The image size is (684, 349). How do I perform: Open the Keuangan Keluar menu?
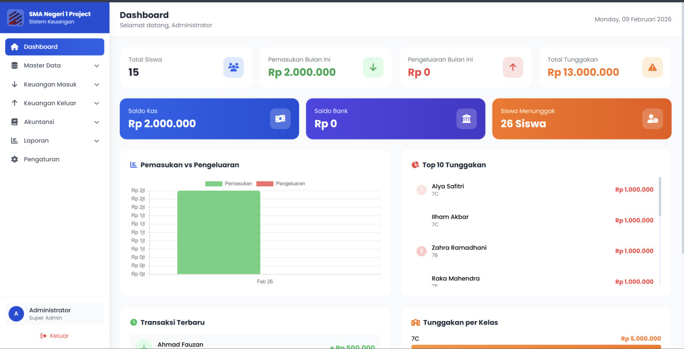55,103
